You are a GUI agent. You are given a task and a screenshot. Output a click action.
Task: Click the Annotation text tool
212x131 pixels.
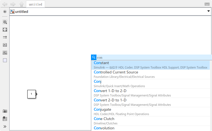pyautogui.click(x=5, y=45)
